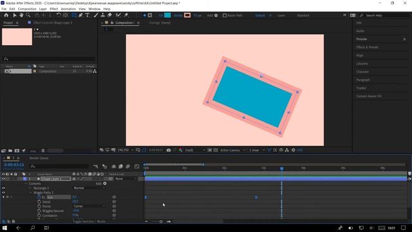Select the Selection arrow tool
The width and height of the screenshot is (412, 232).
[15, 15]
